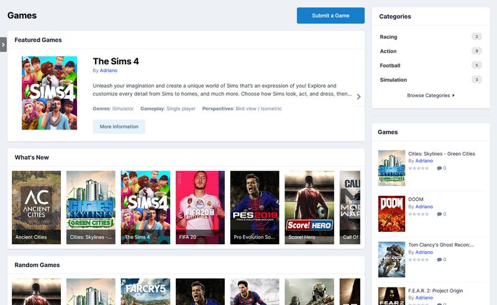Visit Adriano's profile under The Sims 4
497x305 pixels.
coord(108,71)
